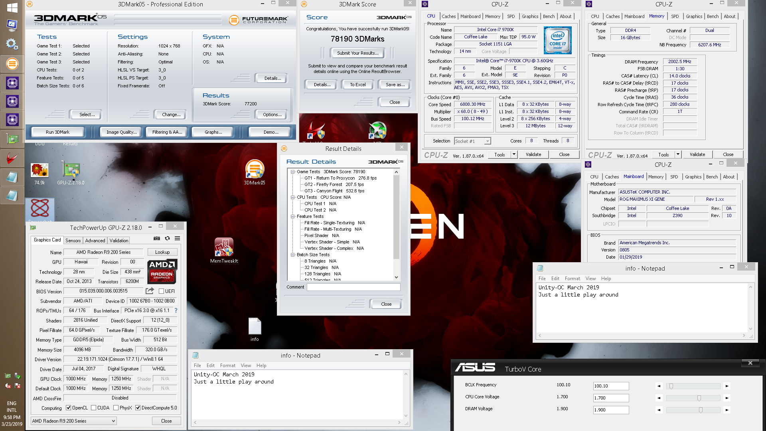
Task: Decrease DRAM Voltage with left arrow
Action: [659, 410]
